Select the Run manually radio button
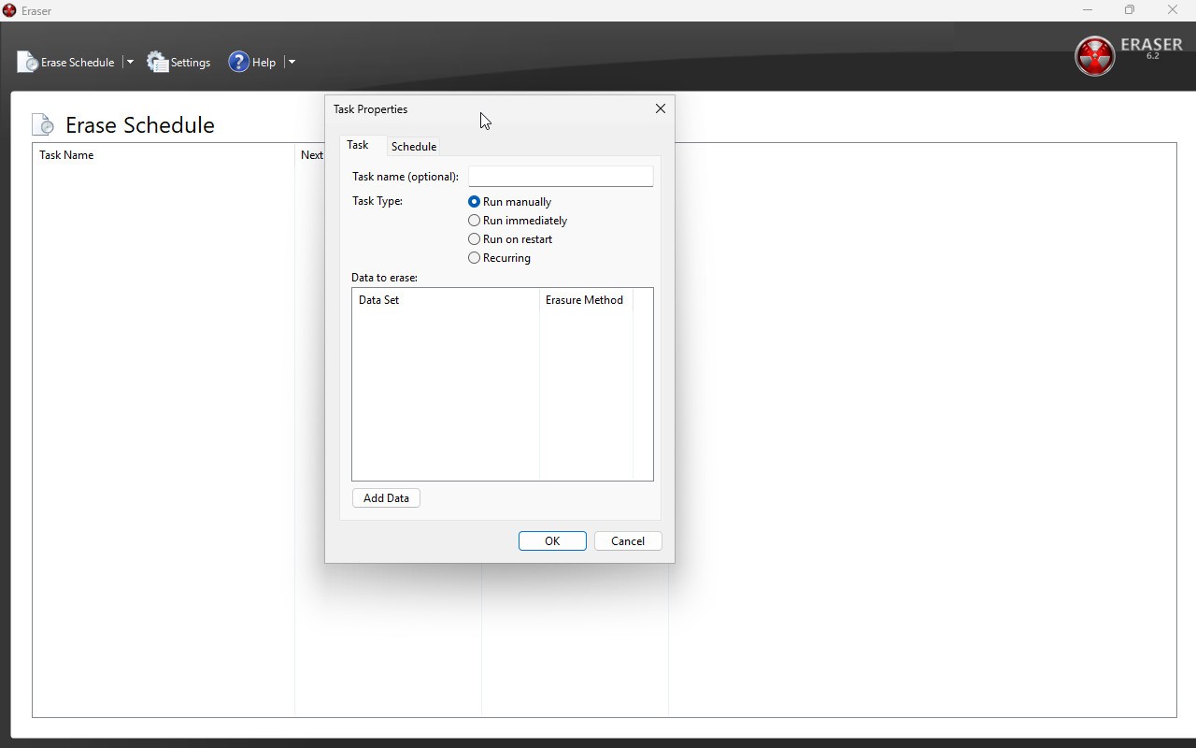The width and height of the screenshot is (1196, 748). pyautogui.click(x=475, y=202)
